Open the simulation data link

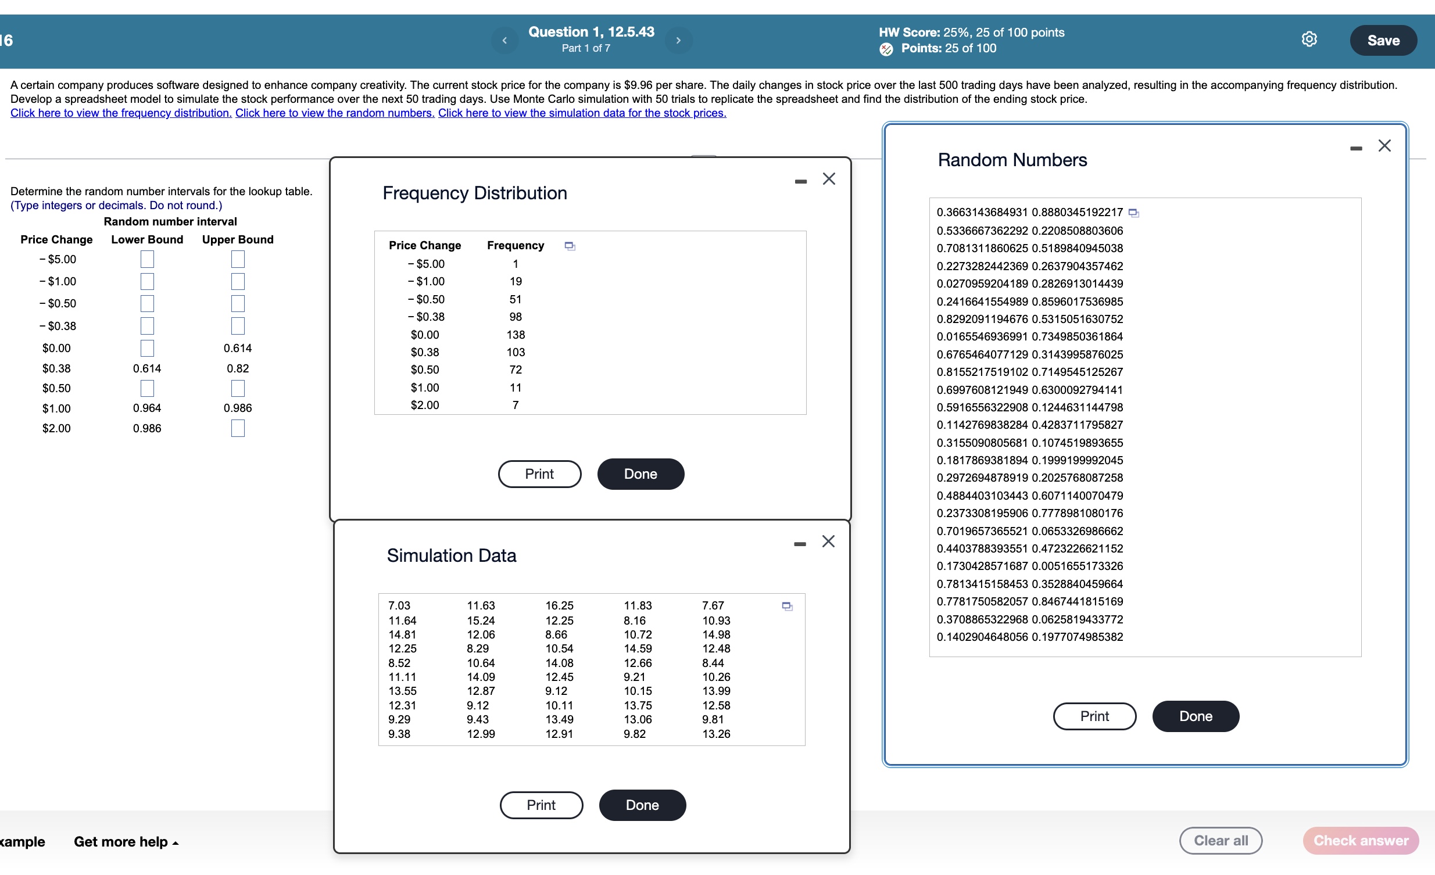[581, 113]
